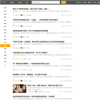Click the 注册 register link
The image size is (100, 100).
click(x=95, y=2)
